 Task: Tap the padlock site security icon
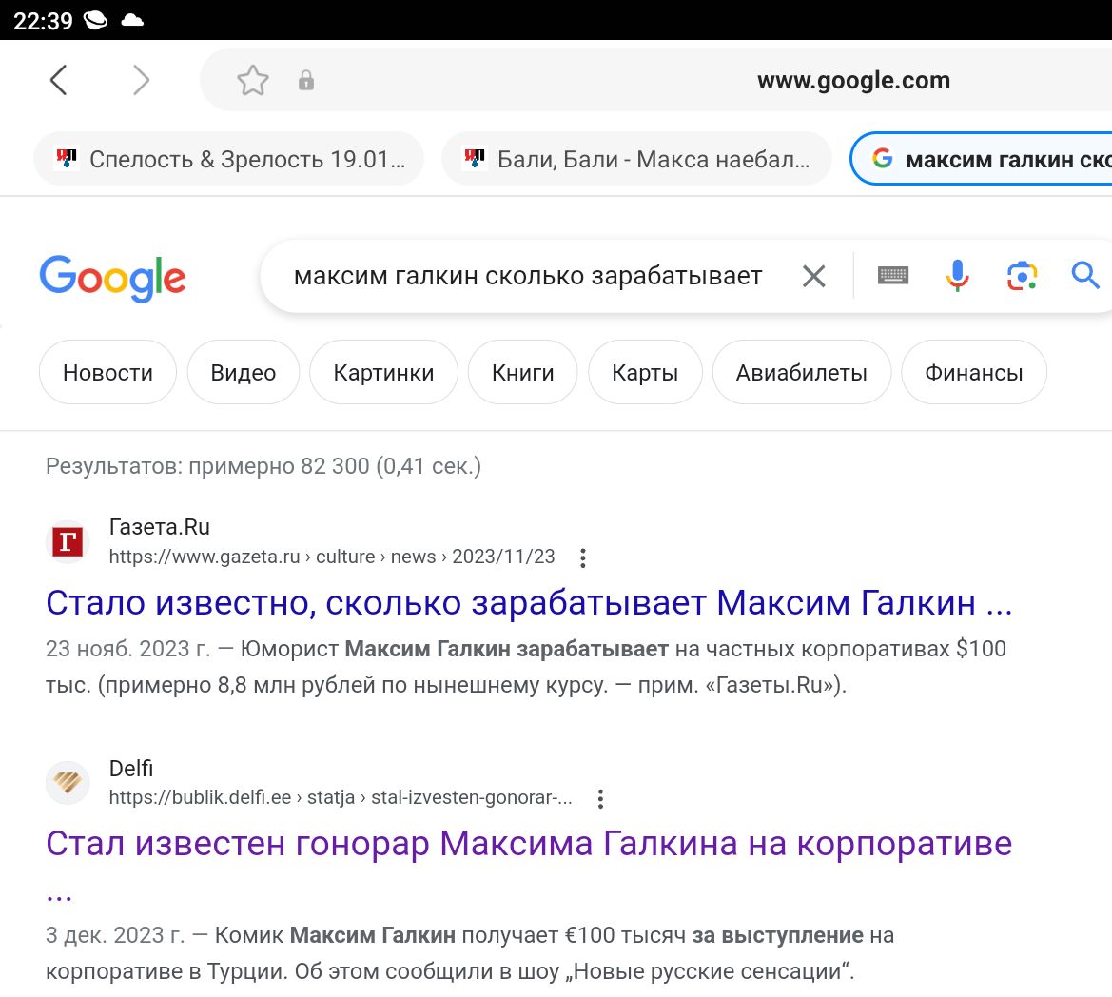[305, 80]
